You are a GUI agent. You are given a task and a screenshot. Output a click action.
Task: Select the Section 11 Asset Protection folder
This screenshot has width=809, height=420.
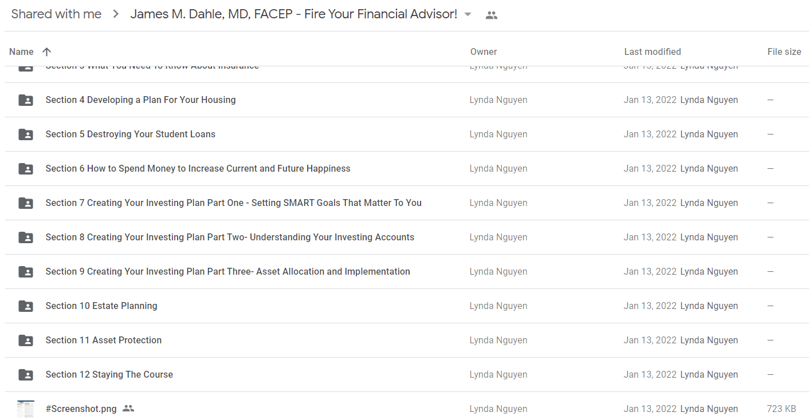104,340
